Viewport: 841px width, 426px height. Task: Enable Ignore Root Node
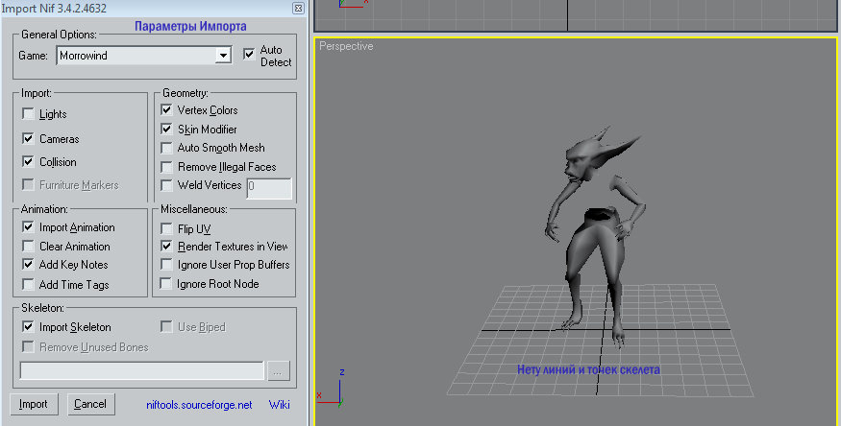click(x=167, y=284)
